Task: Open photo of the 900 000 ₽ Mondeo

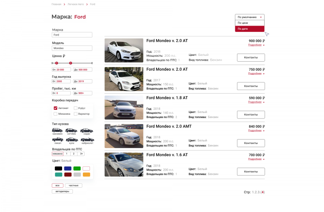Action: (124, 50)
